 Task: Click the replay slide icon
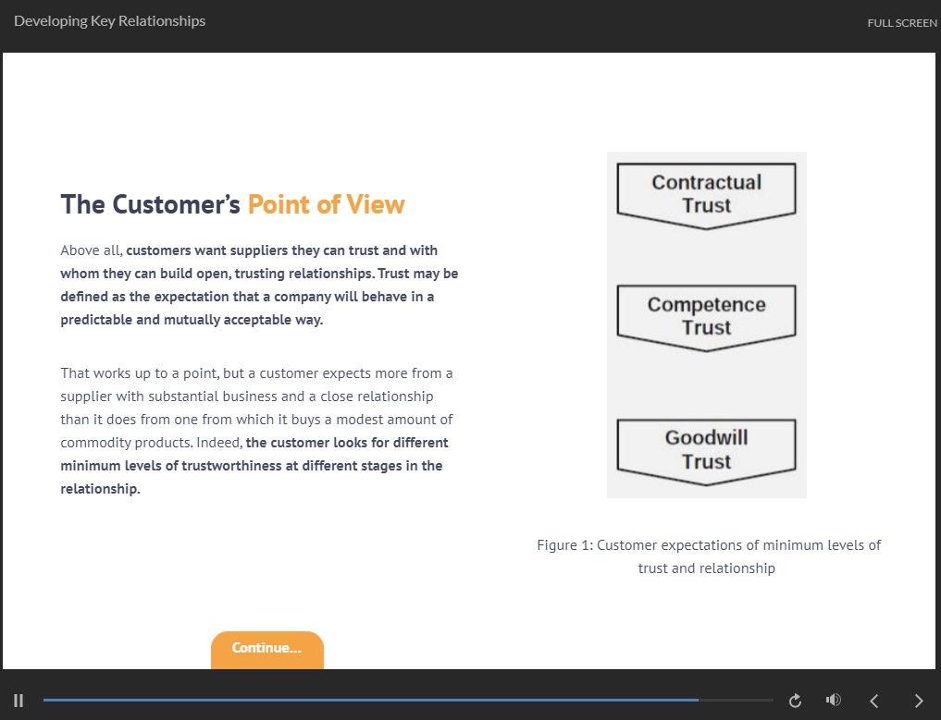(x=794, y=701)
